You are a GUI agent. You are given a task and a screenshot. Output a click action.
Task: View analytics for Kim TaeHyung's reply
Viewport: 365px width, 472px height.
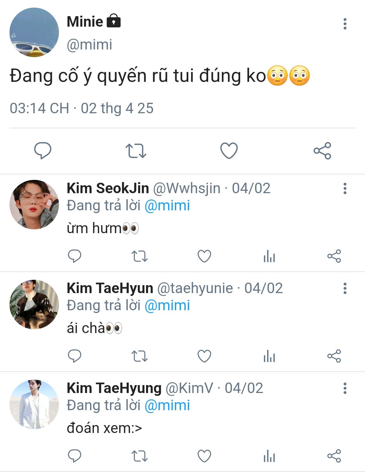pyautogui.click(x=269, y=456)
